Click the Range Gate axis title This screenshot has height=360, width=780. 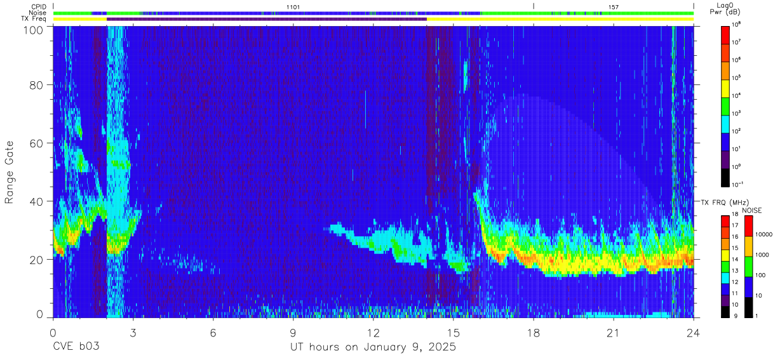[10, 172]
